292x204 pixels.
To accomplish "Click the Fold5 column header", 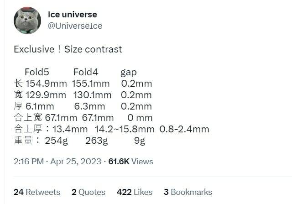I will tap(36, 72).
